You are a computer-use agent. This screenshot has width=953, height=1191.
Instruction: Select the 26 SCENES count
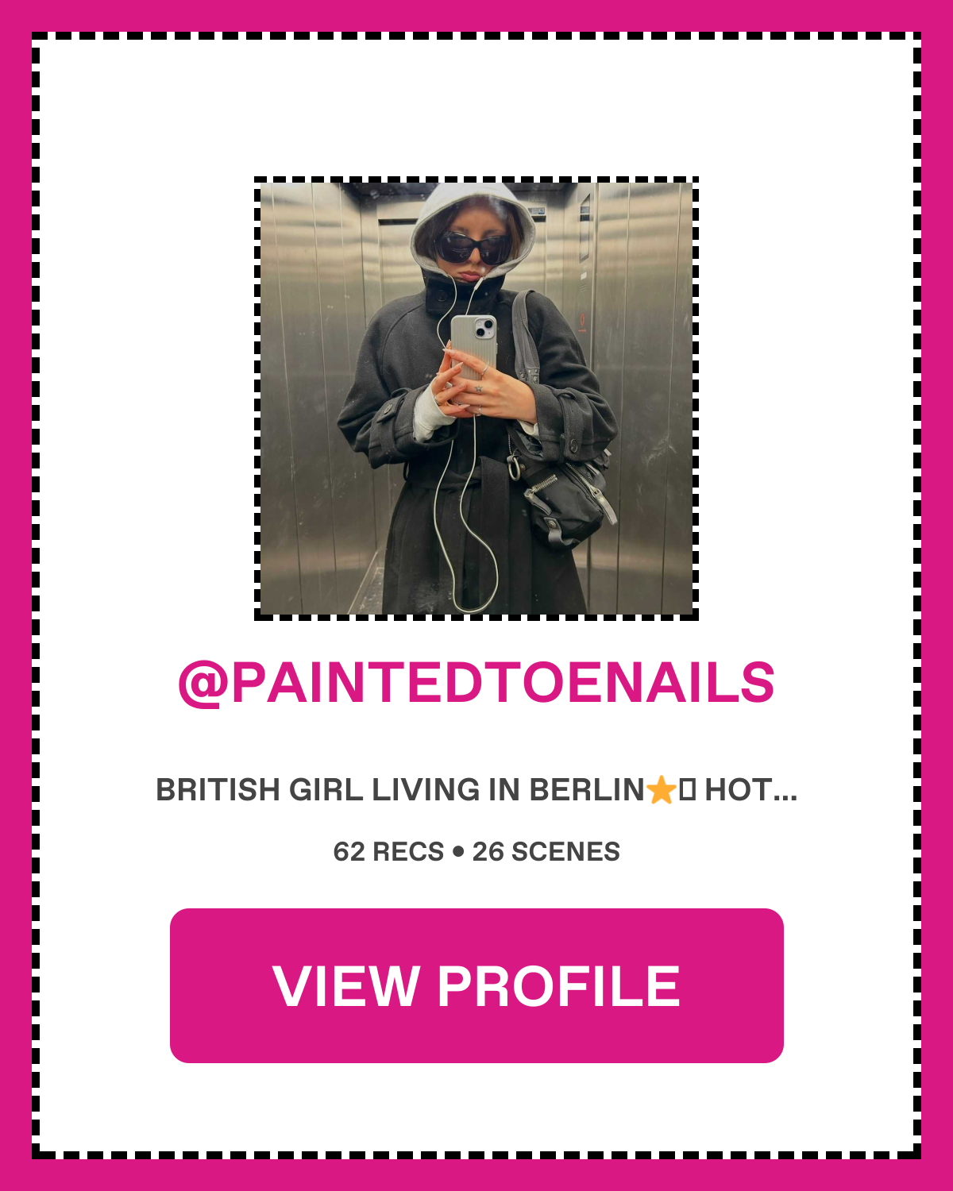(546, 851)
